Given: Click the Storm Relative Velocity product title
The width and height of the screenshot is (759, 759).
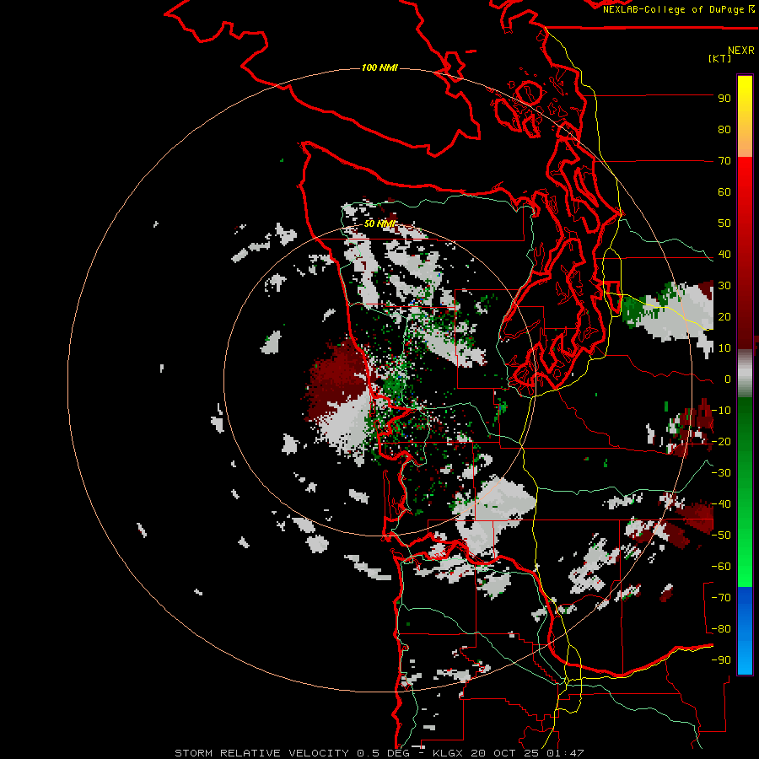Looking at the screenshot, I should (x=261, y=753).
